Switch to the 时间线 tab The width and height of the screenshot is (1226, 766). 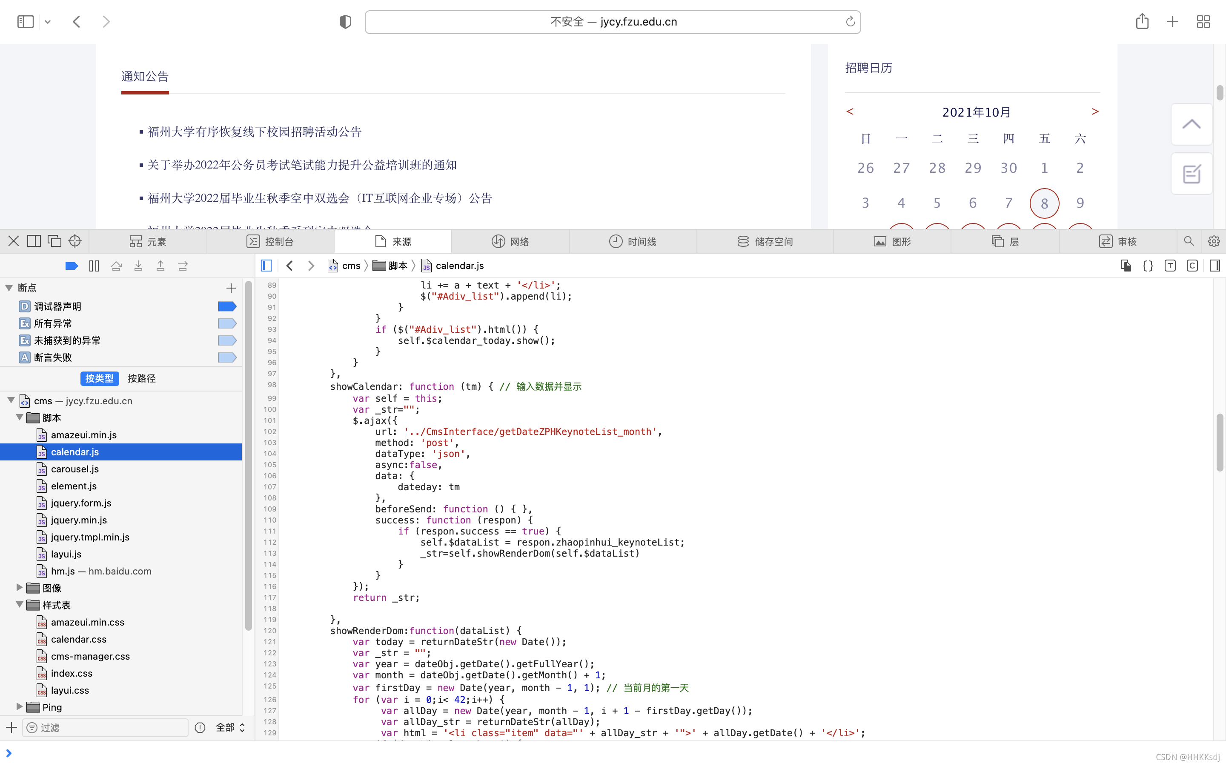633,242
